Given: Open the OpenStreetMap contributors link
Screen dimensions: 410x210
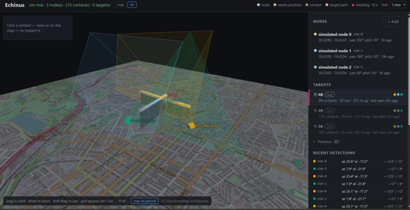Looking at the screenshot, I should click(x=185, y=201).
